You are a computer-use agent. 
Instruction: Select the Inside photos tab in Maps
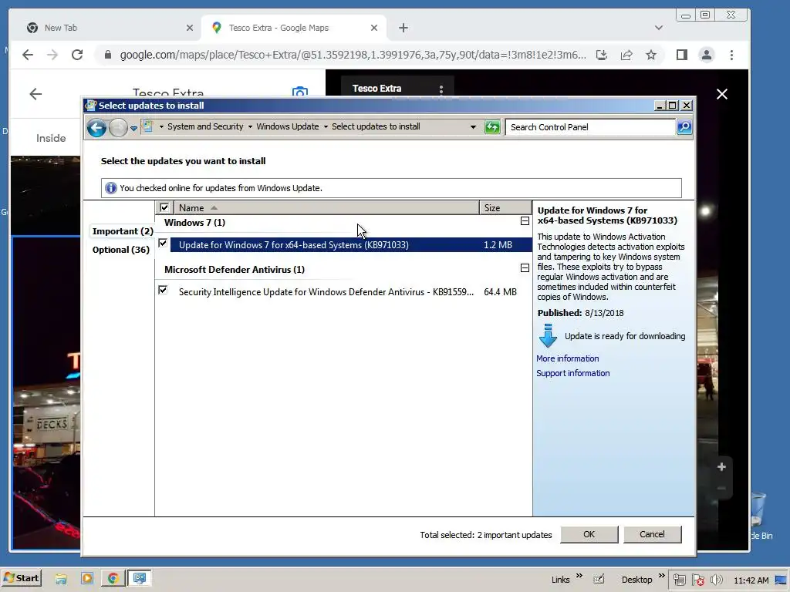point(51,138)
